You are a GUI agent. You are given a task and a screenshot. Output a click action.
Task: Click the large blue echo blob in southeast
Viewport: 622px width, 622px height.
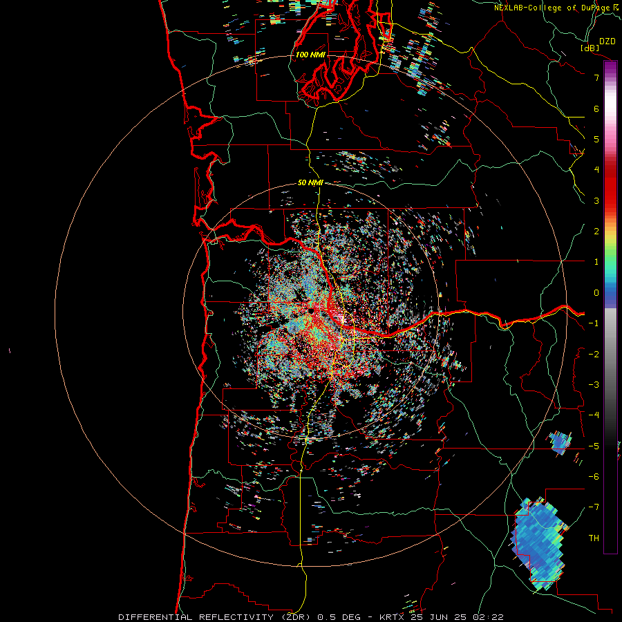538,543
